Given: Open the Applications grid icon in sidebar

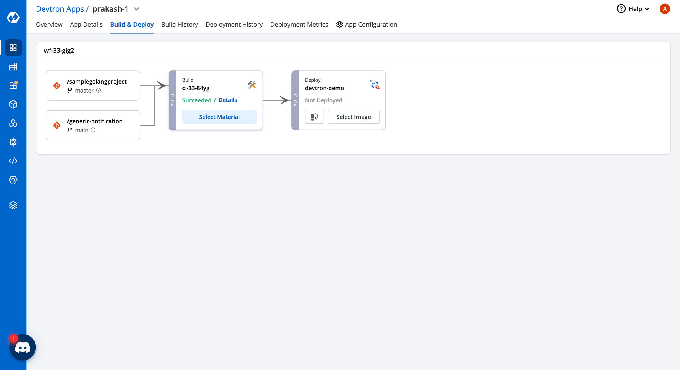Looking at the screenshot, I should click(x=13, y=48).
